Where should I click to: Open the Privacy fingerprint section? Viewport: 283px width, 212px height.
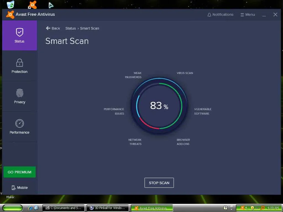pos(20,96)
